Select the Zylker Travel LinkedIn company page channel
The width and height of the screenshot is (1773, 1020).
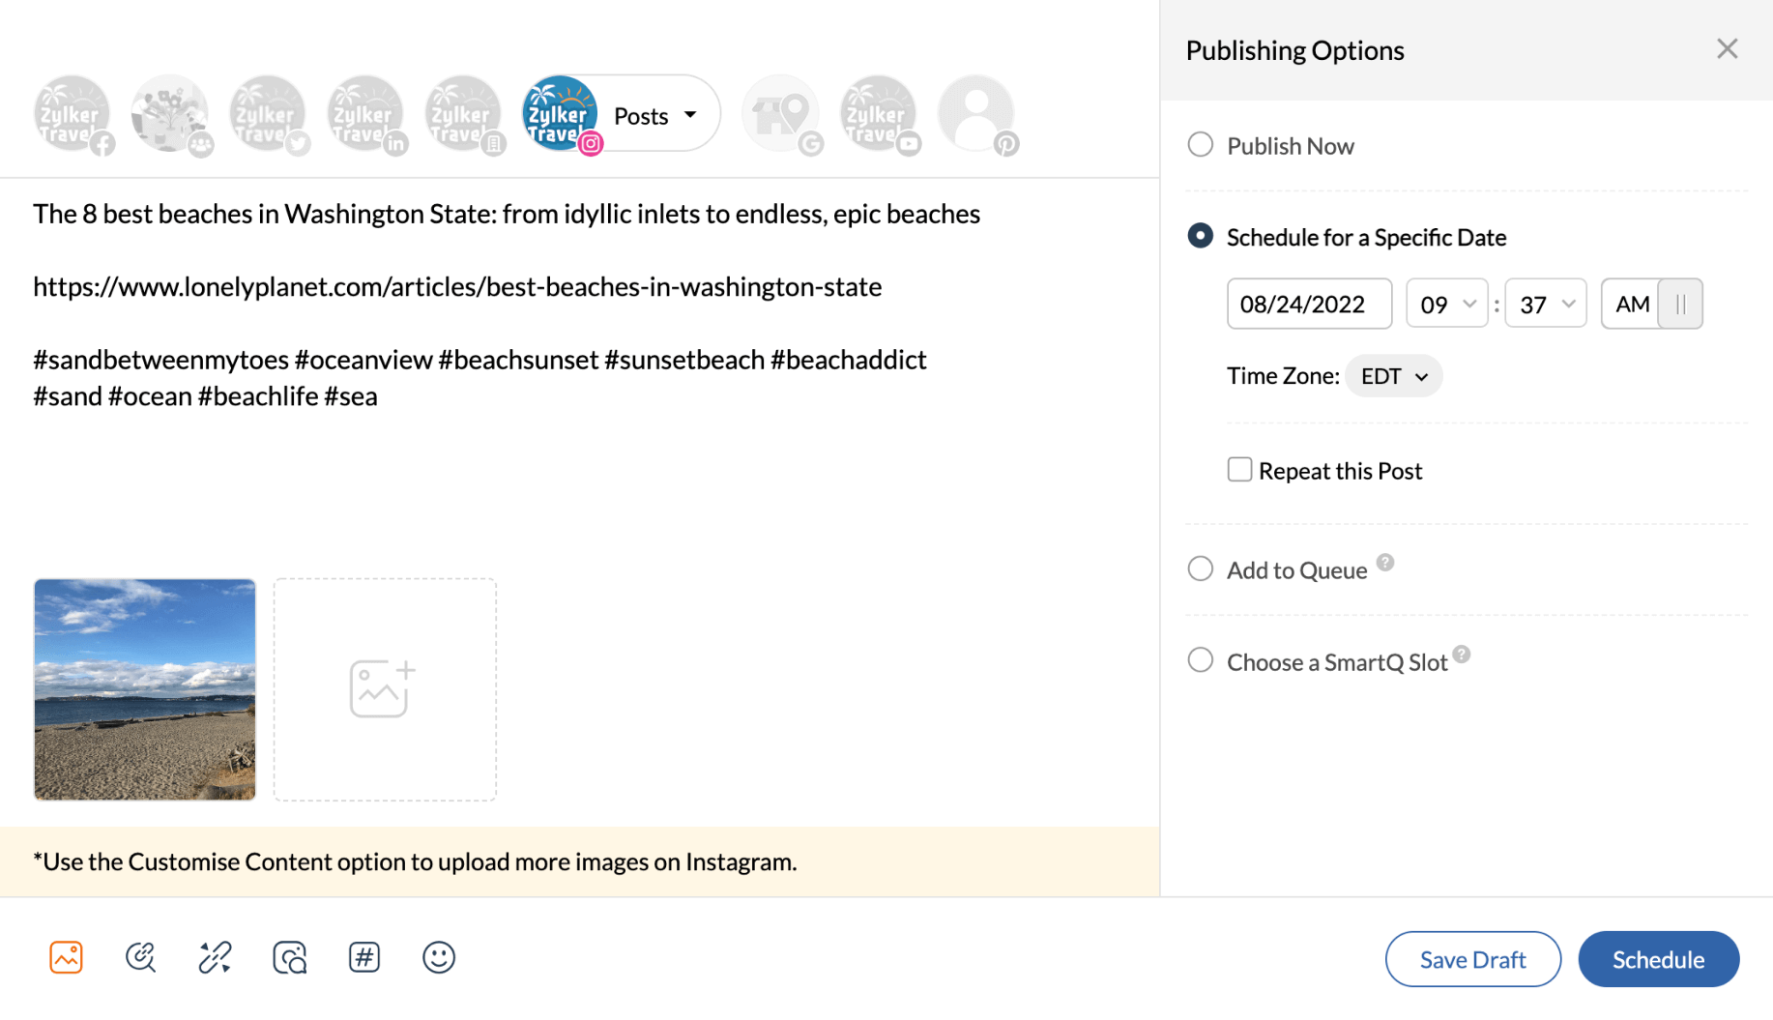pos(463,114)
